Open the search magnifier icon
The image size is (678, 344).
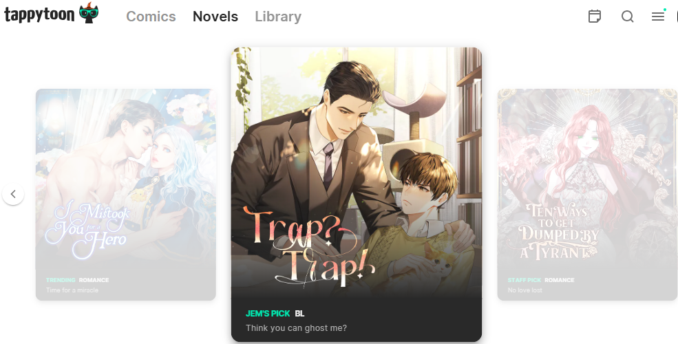click(628, 17)
